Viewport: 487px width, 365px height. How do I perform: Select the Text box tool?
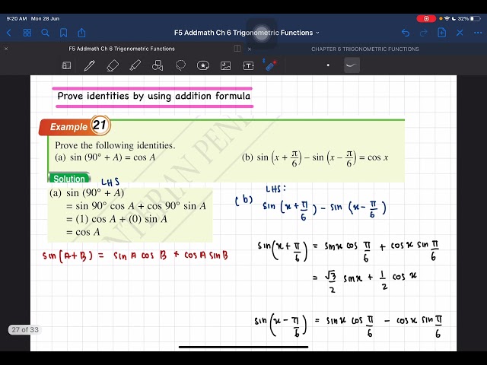[248, 65]
